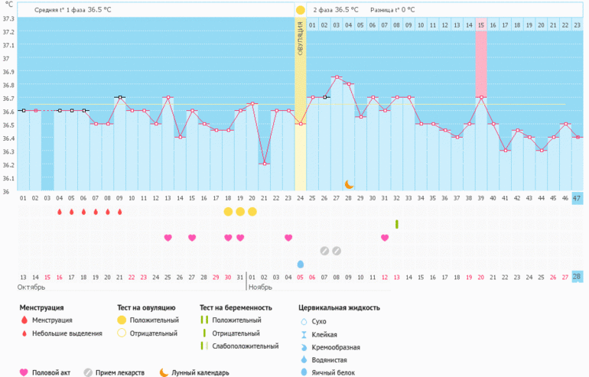Click the Отрицательный ovulation test empty circle

tap(121, 333)
